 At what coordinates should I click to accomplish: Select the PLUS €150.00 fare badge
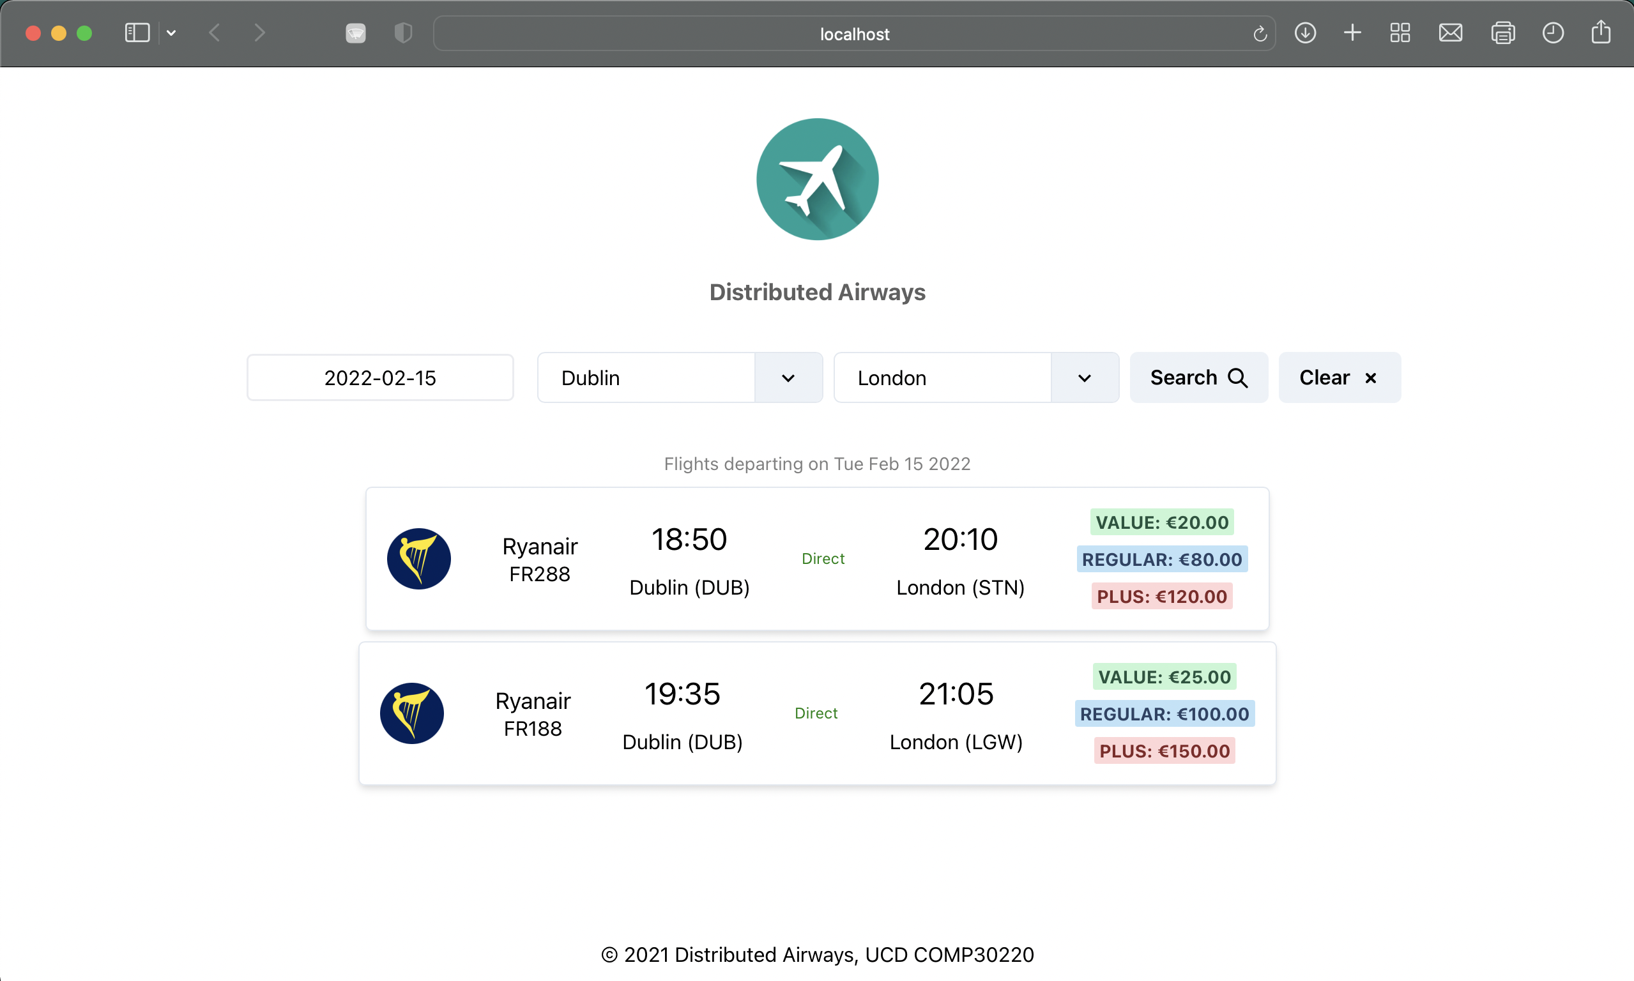(1164, 751)
